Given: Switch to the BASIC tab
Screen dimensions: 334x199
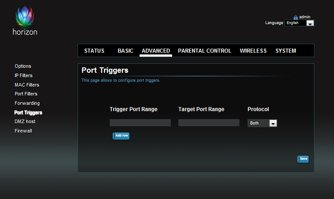Looking at the screenshot, I should click(125, 51).
